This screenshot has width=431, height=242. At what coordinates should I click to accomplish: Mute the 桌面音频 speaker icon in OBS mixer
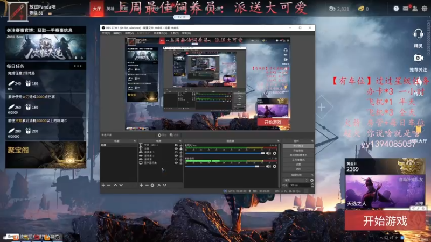pos(268,166)
